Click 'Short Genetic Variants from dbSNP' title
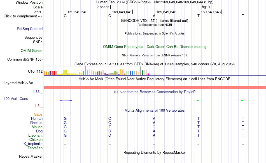Image resolution: width=266 pixels, height=163 pixels. pyautogui.click(x=155, y=56)
